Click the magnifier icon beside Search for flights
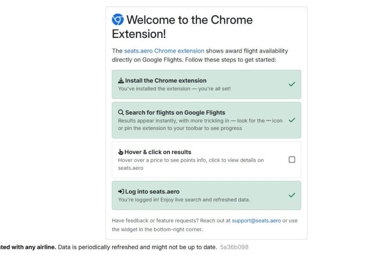382x255 pixels. pyautogui.click(x=121, y=112)
